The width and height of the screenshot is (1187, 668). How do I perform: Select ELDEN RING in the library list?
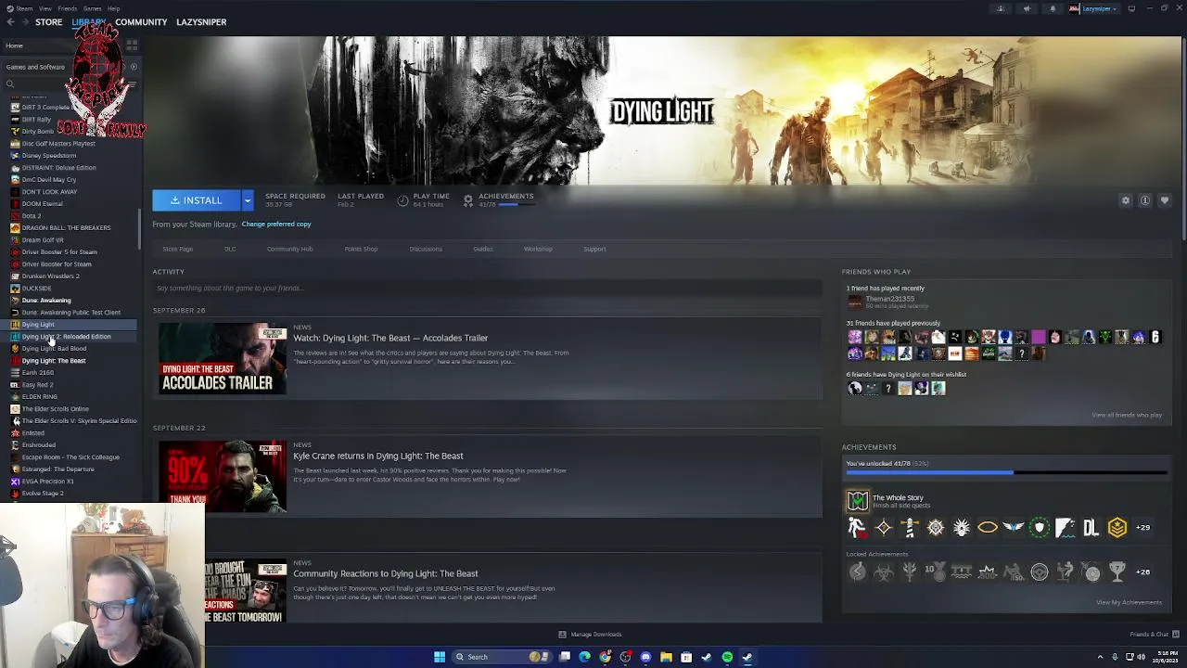39,397
